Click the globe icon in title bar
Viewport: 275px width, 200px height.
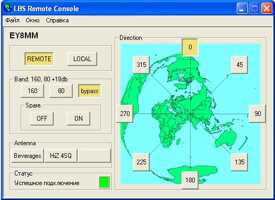8,8
